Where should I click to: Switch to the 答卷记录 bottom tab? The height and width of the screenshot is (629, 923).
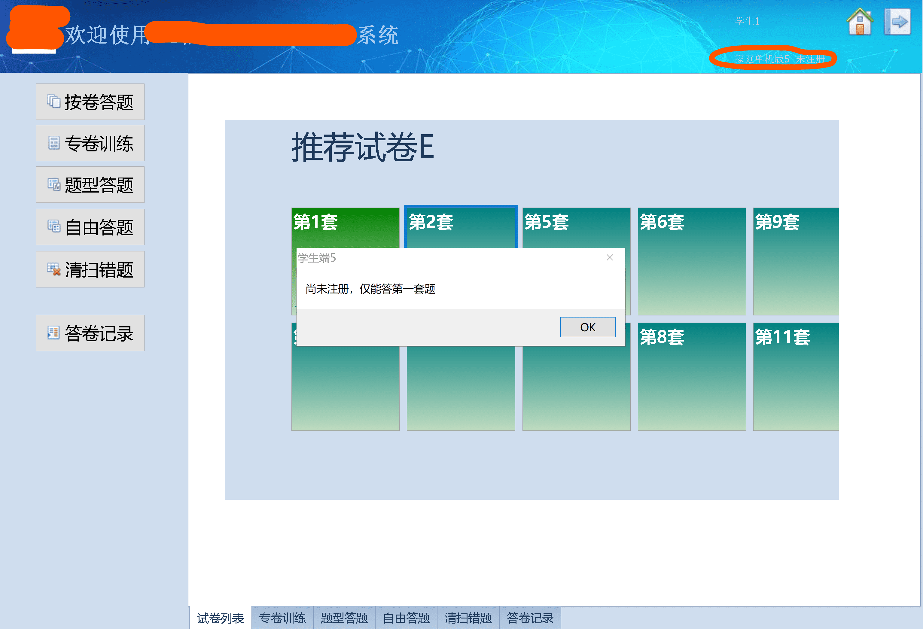[530, 618]
